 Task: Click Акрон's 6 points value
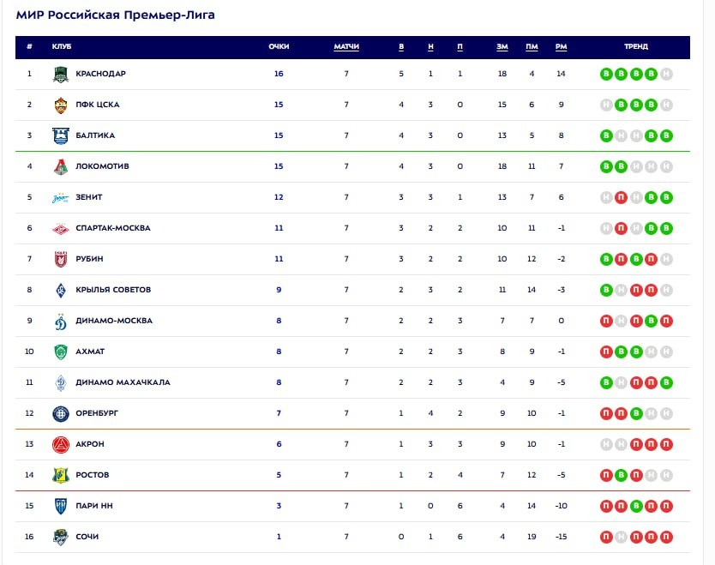pos(279,444)
